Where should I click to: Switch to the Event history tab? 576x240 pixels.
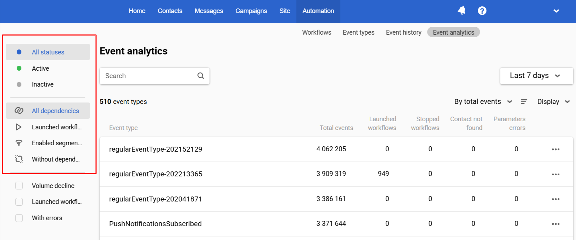click(403, 33)
